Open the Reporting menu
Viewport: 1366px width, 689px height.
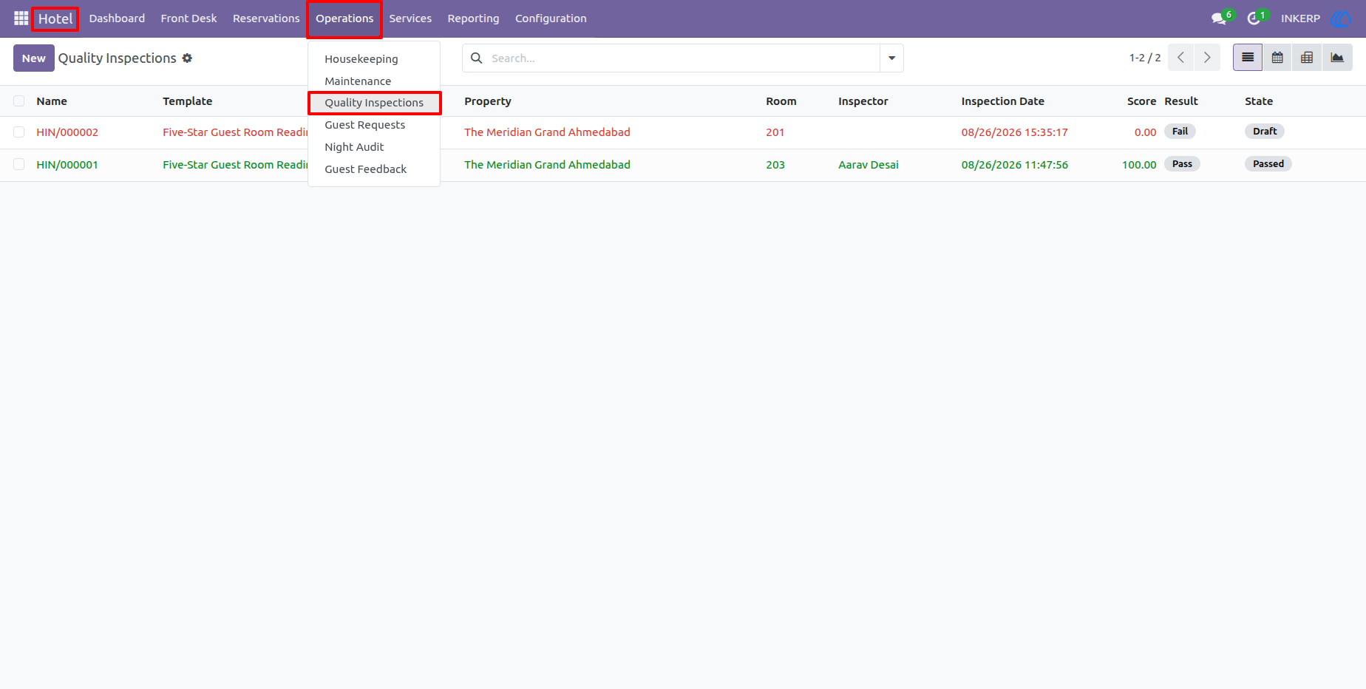click(x=473, y=18)
